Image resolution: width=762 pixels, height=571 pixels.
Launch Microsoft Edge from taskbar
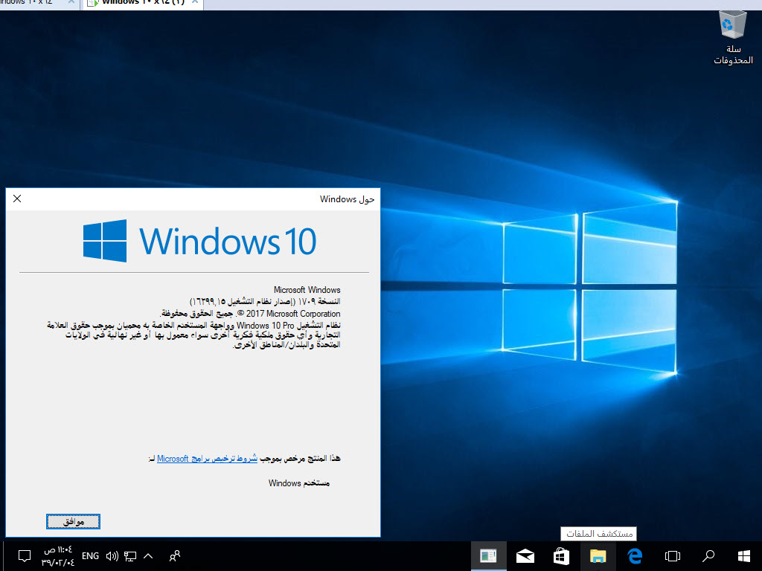click(635, 556)
